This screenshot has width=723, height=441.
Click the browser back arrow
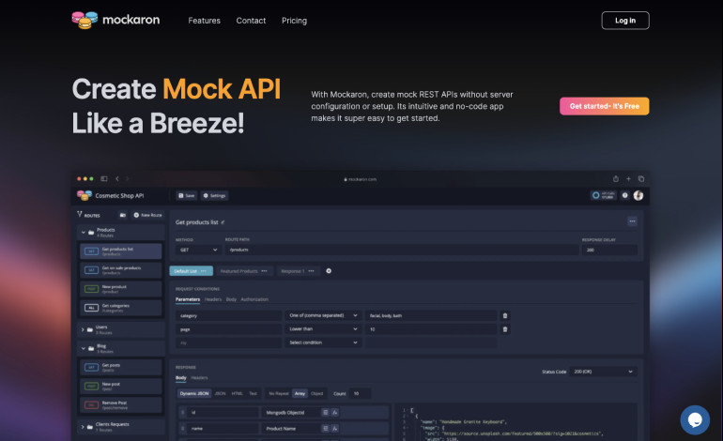click(117, 179)
